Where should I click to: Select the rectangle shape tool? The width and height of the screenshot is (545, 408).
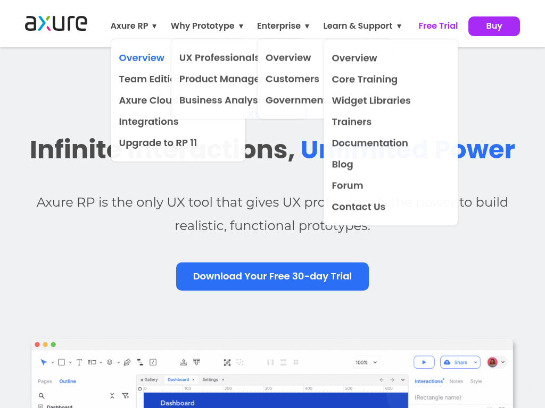coord(62,362)
